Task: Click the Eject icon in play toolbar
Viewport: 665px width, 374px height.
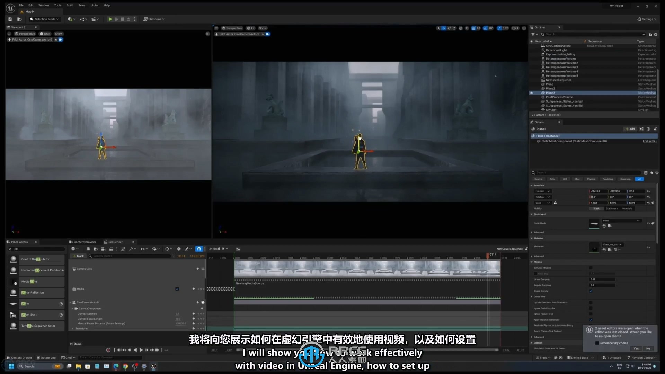Action: tap(128, 19)
